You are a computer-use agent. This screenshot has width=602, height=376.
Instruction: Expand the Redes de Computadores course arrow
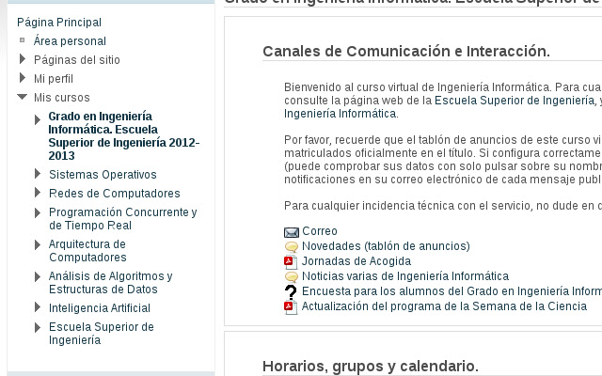tap(38, 192)
